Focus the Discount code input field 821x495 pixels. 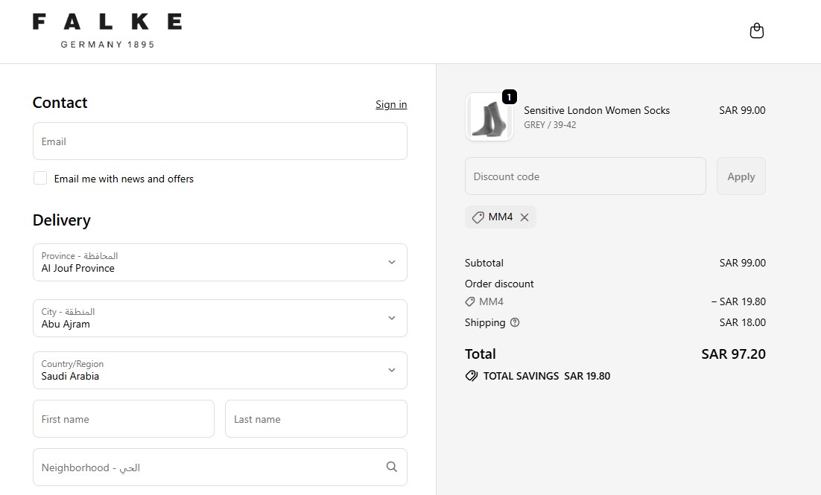(586, 176)
